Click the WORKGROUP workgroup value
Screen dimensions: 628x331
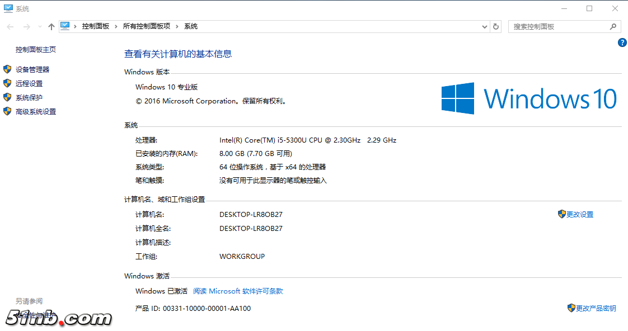[242, 257]
